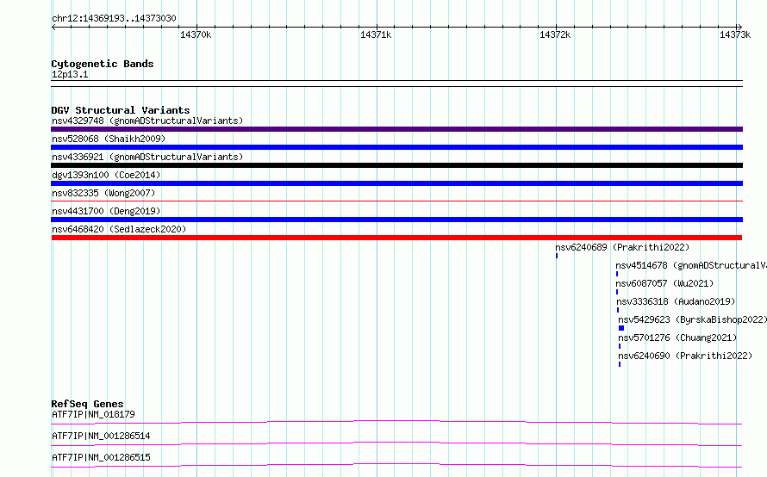The width and height of the screenshot is (767, 477).
Task: Select the blue dgv1393n100 variant bar
Action: tap(396, 183)
